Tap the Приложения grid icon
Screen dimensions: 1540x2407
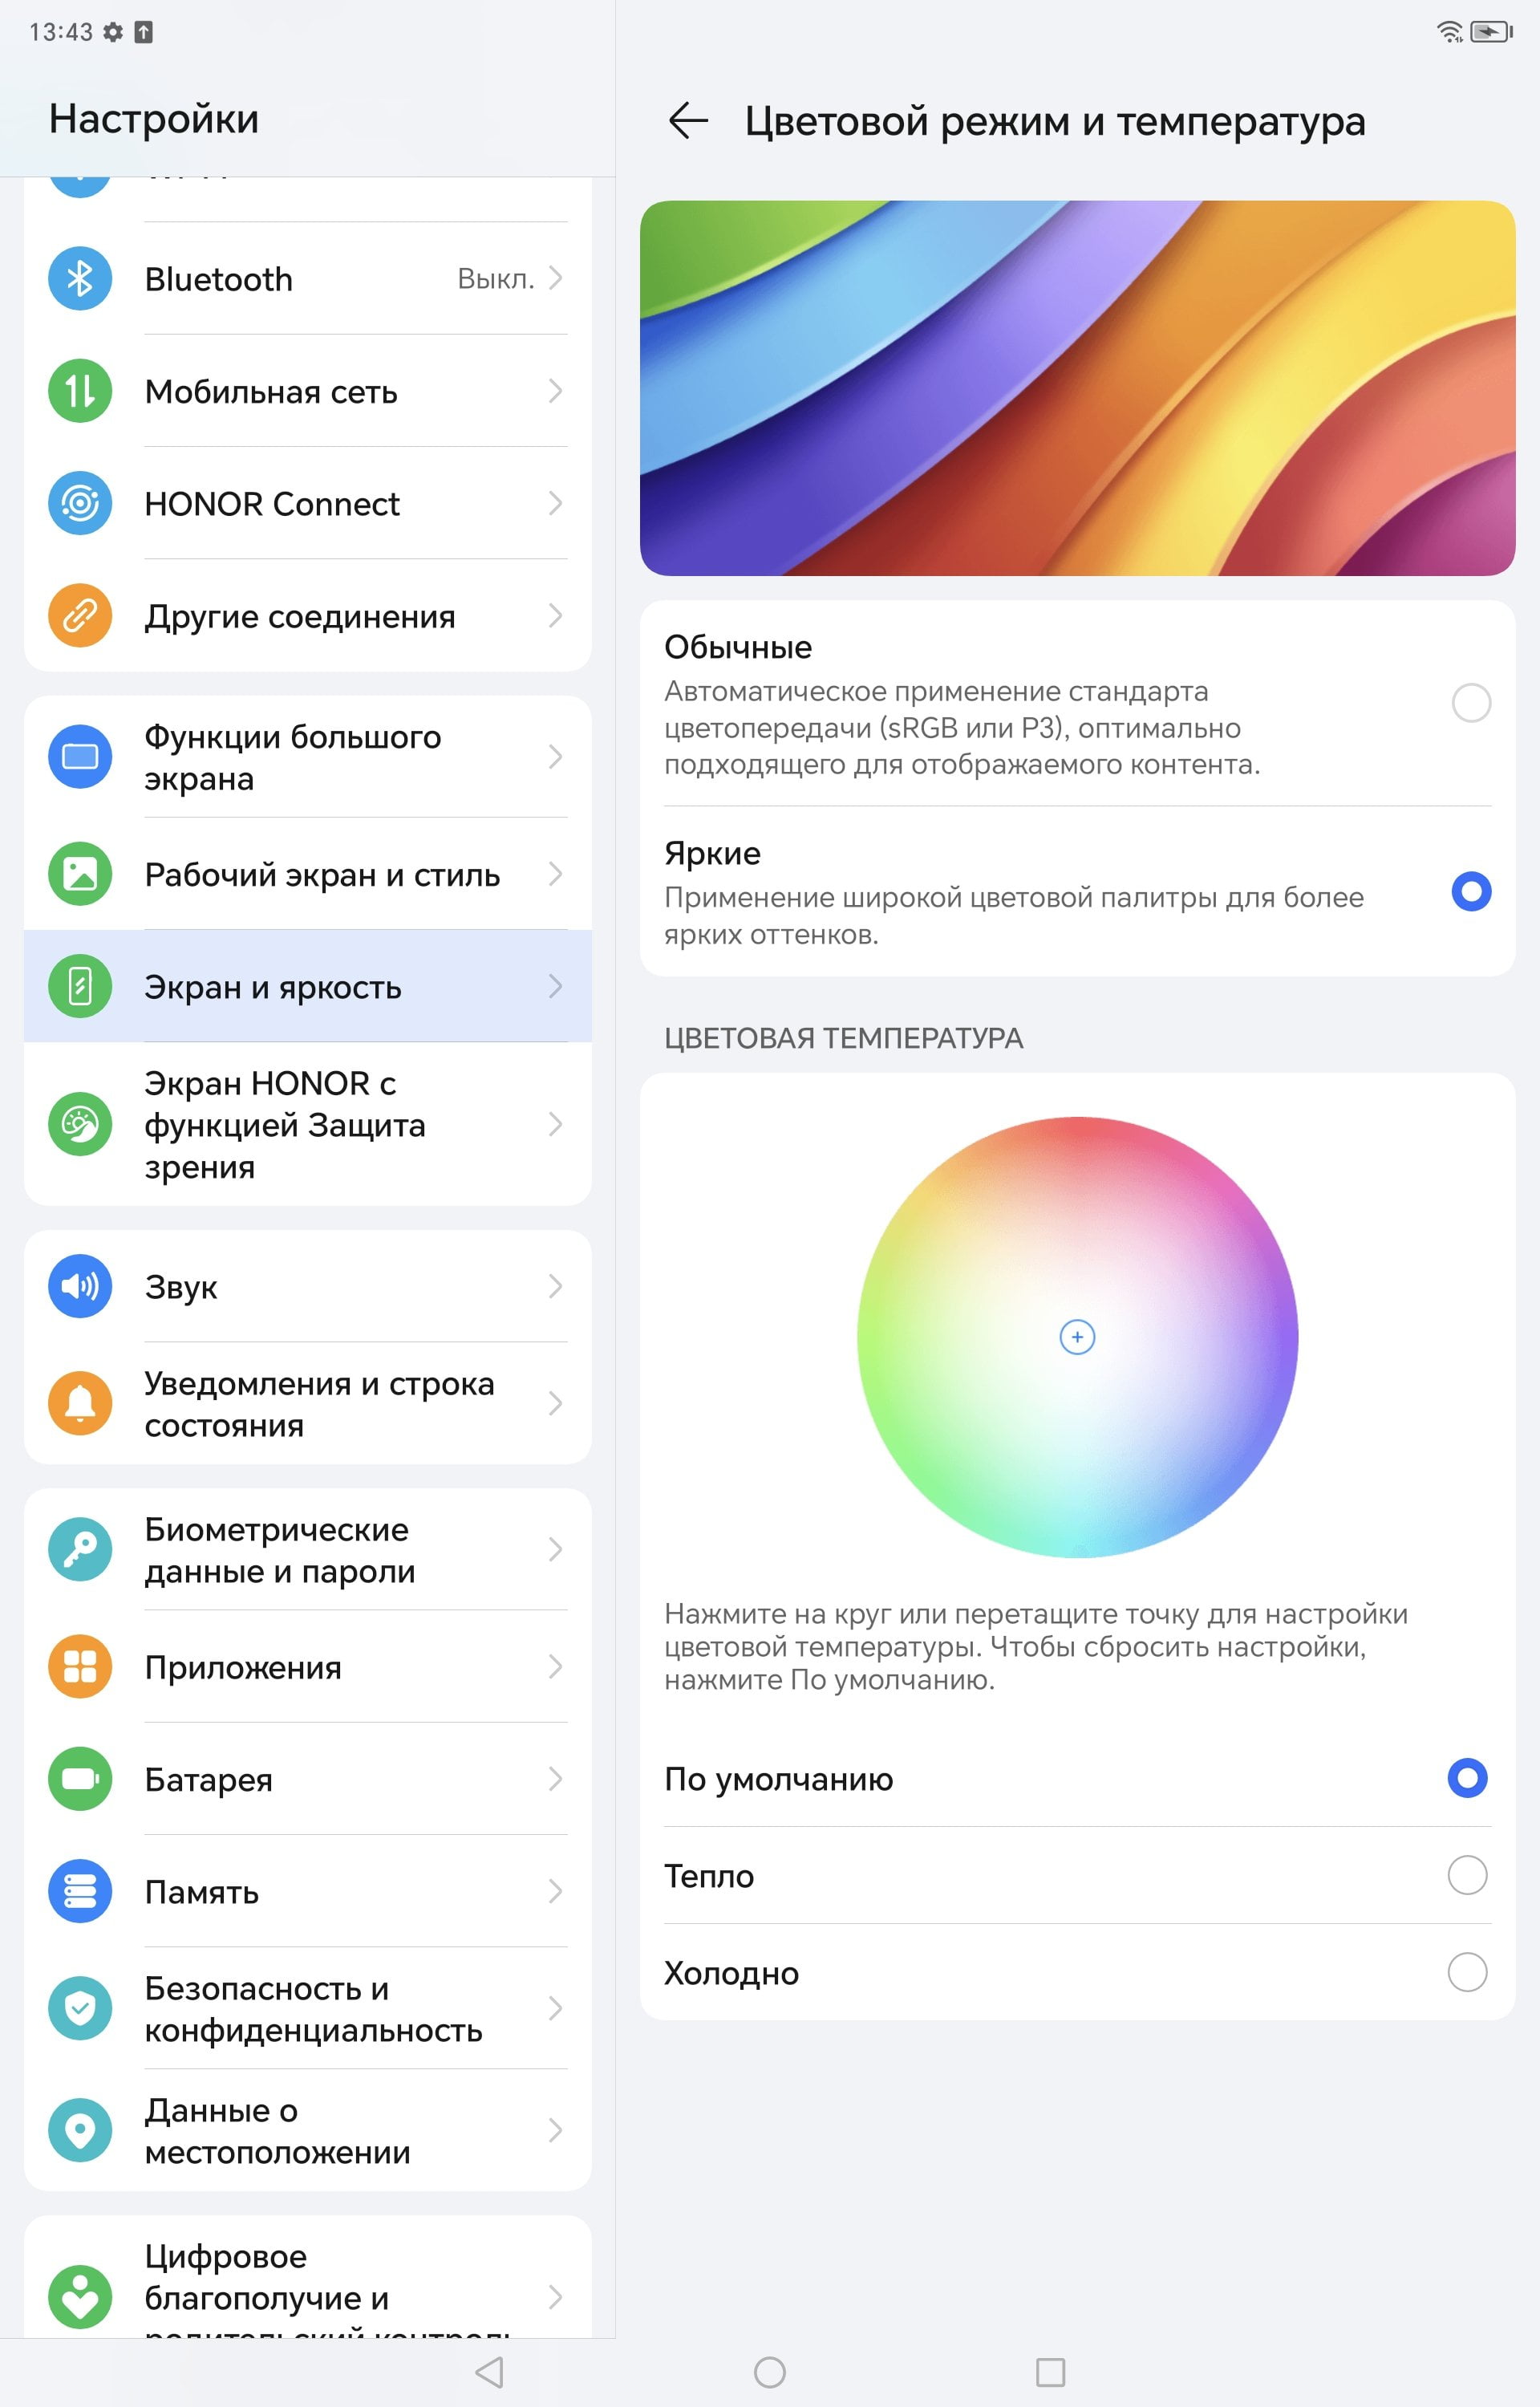[x=80, y=1667]
